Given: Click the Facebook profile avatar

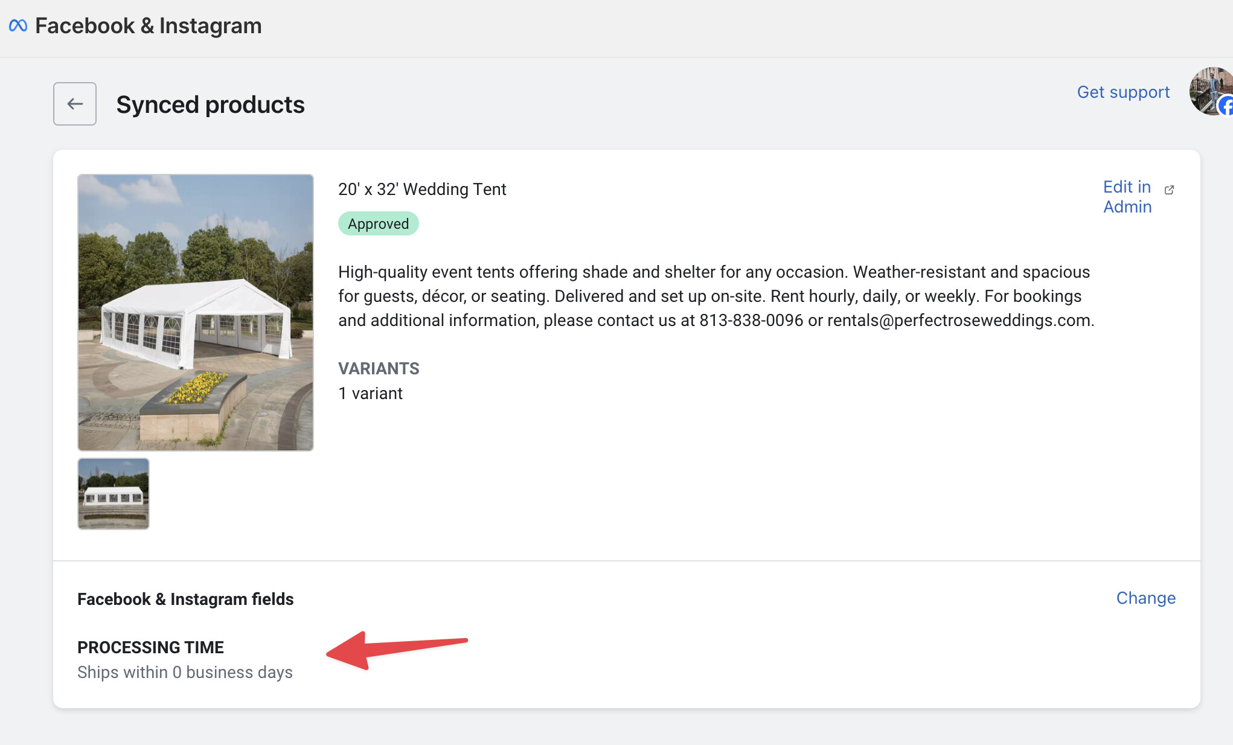Looking at the screenshot, I should click(x=1211, y=92).
